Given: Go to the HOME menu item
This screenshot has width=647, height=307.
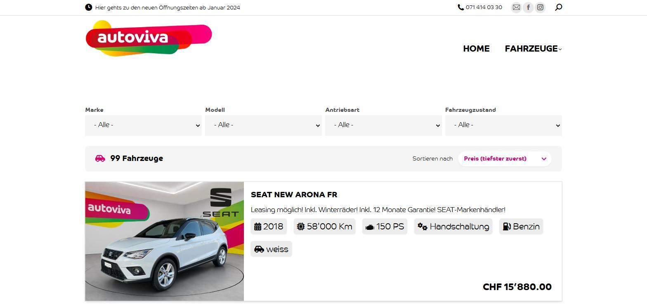Looking at the screenshot, I should pyautogui.click(x=476, y=49).
